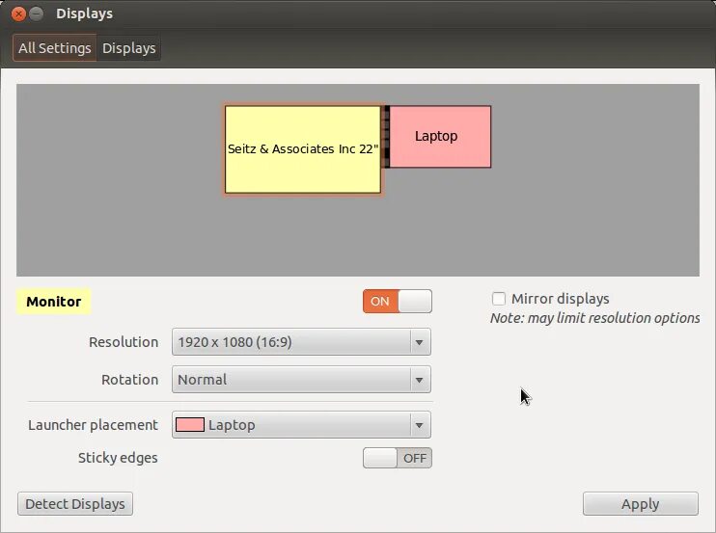This screenshot has width=716, height=533.
Task: Click the Rotation label
Action: [130, 380]
